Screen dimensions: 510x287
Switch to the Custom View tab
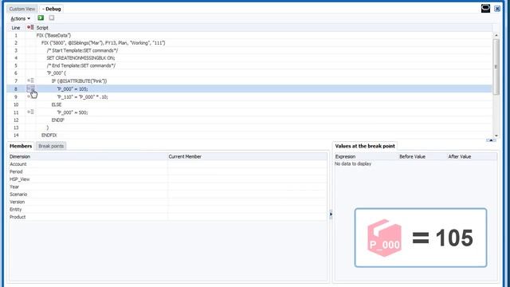click(22, 9)
